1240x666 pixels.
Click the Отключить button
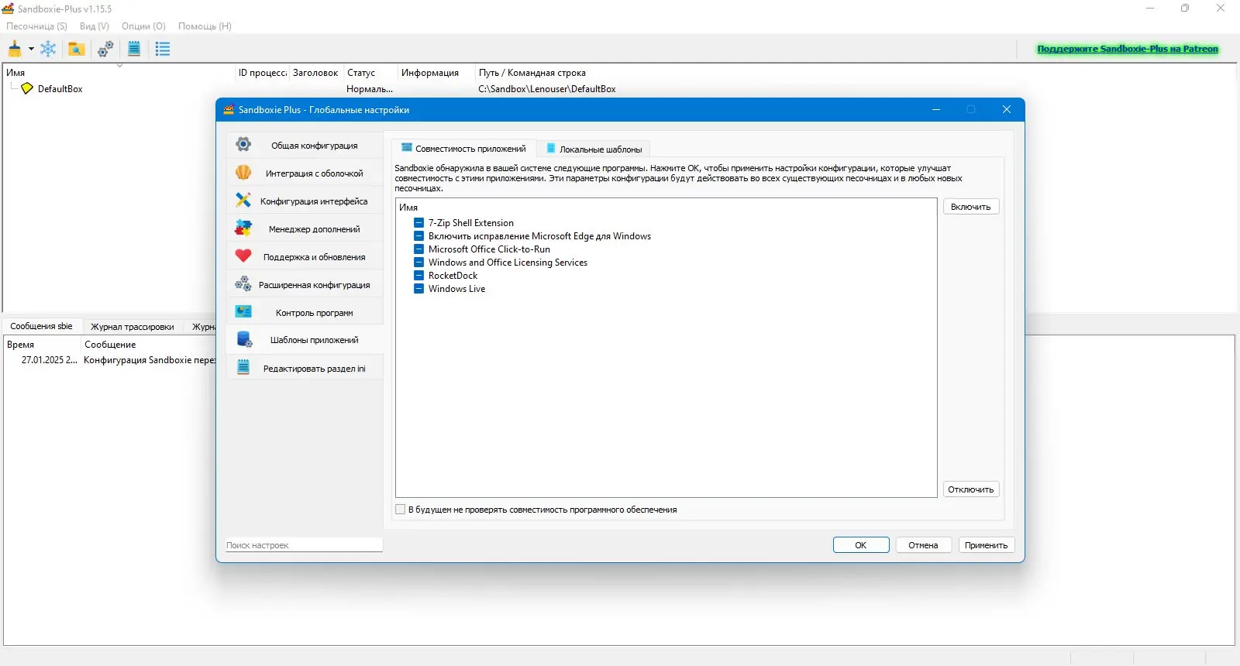[x=971, y=489]
